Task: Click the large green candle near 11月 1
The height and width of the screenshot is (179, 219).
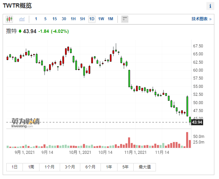Action: pos(129,79)
